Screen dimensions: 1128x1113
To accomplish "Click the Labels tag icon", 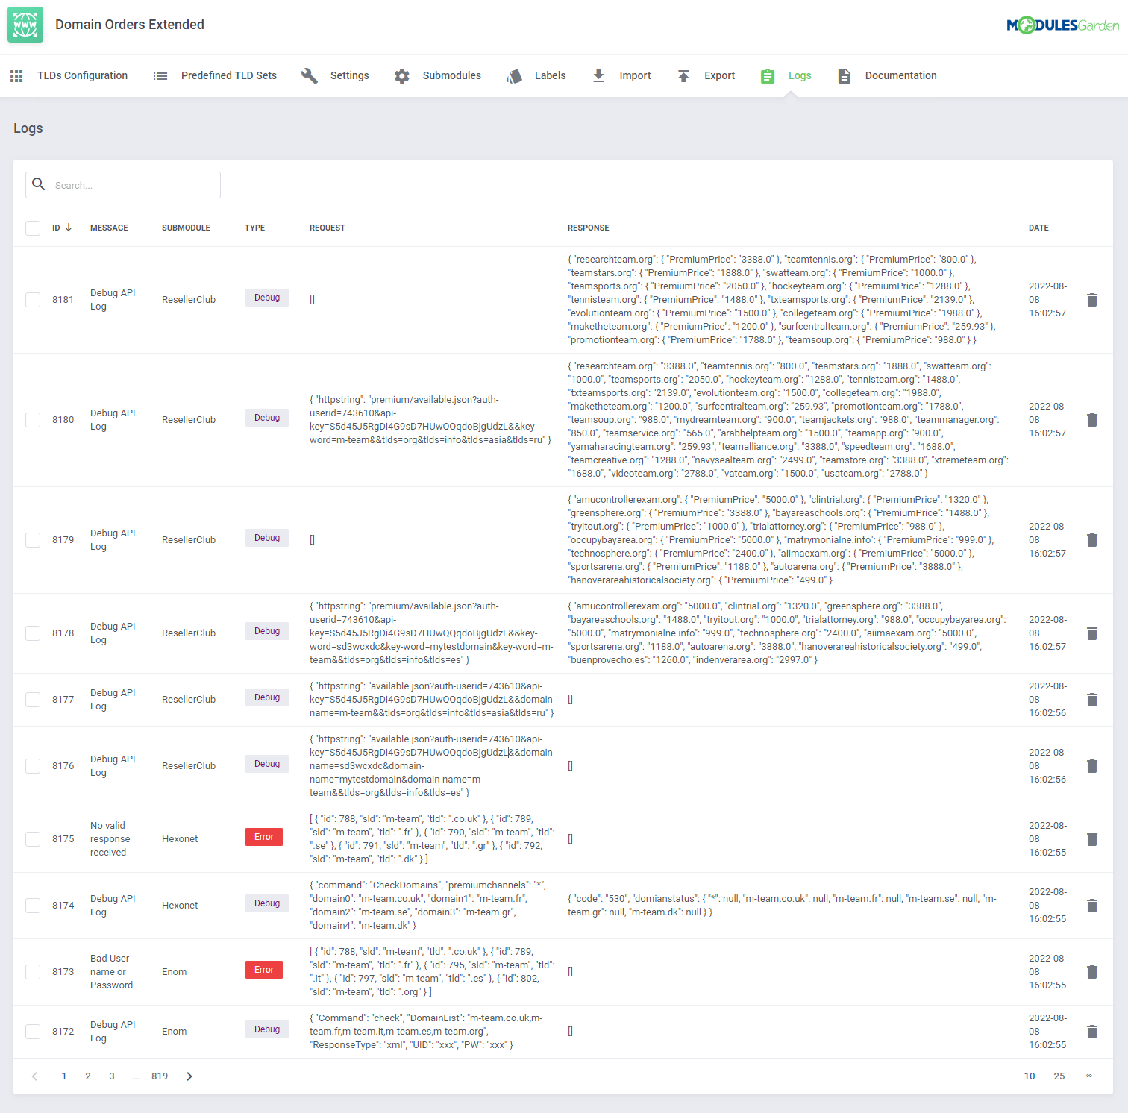I will point(514,76).
